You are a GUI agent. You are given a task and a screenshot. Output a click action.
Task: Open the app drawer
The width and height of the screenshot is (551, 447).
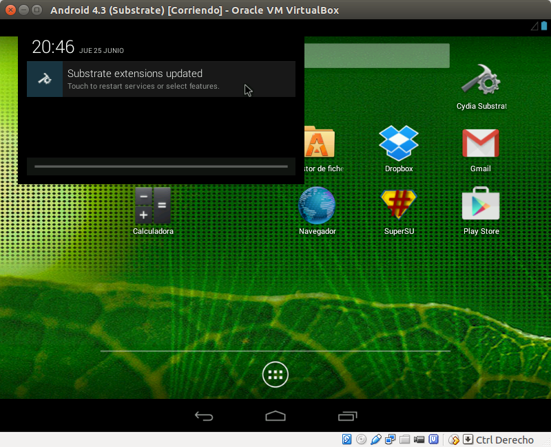click(x=275, y=374)
